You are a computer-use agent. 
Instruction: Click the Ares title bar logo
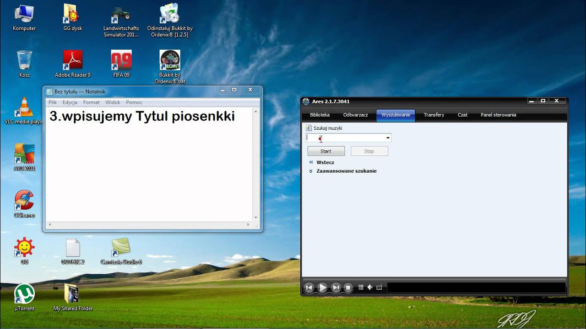306,101
